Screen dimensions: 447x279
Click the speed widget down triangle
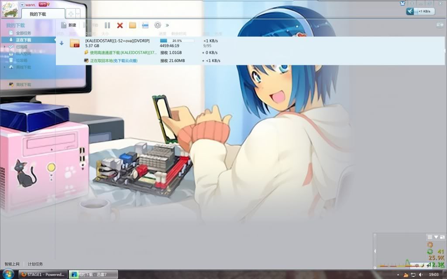coord(436,237)
